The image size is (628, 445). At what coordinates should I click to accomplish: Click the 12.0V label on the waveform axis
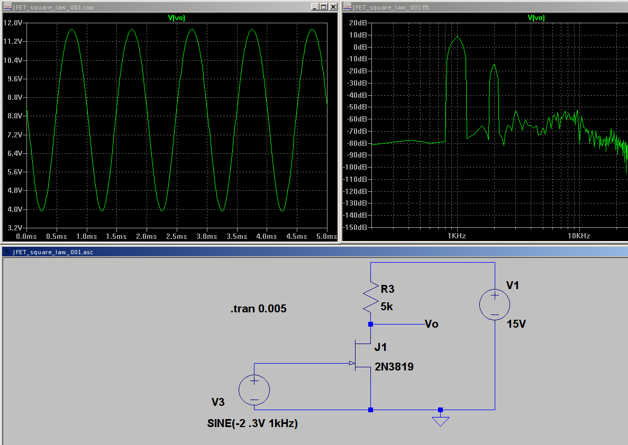coord(13,23)
